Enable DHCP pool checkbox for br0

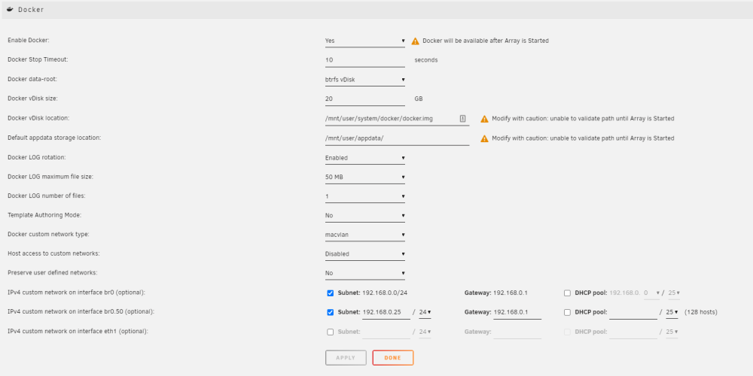tap(567, 293)
